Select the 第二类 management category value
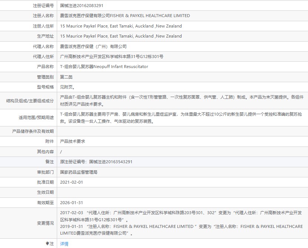 pos(66,77)
